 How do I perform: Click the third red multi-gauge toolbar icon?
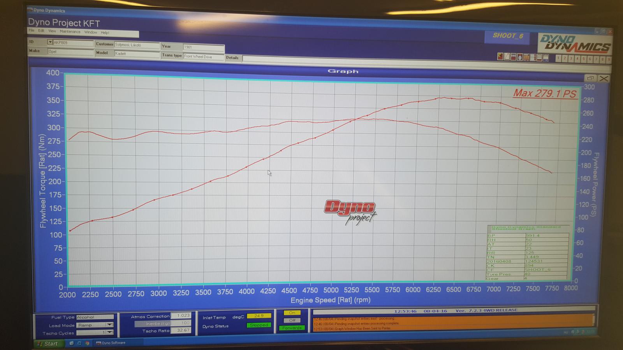click(513, 57)
